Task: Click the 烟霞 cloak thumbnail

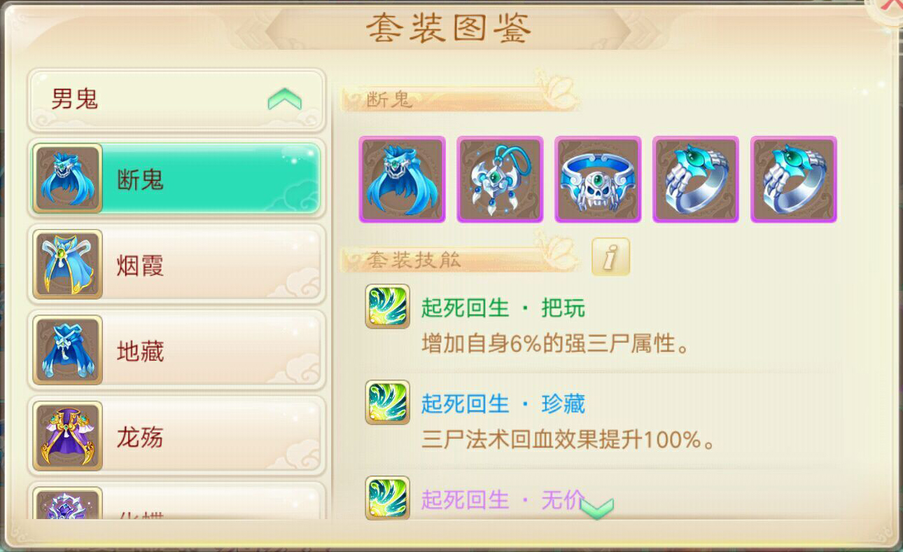Action: click(68, 265)
